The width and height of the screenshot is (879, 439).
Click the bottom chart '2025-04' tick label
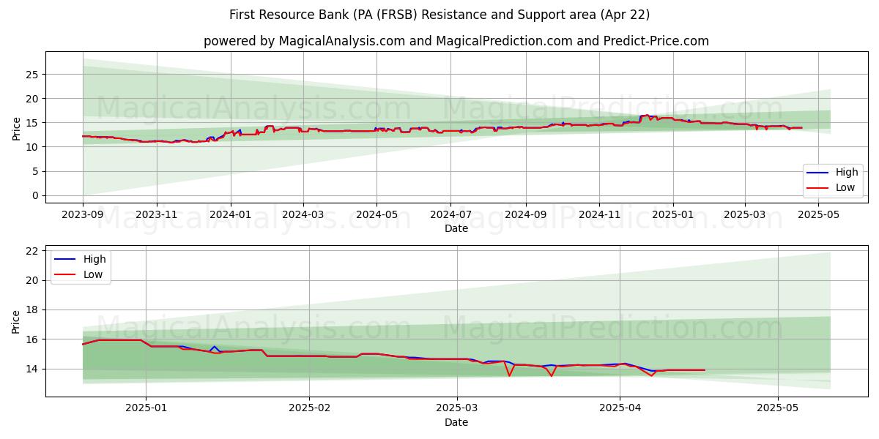point(620,408)
